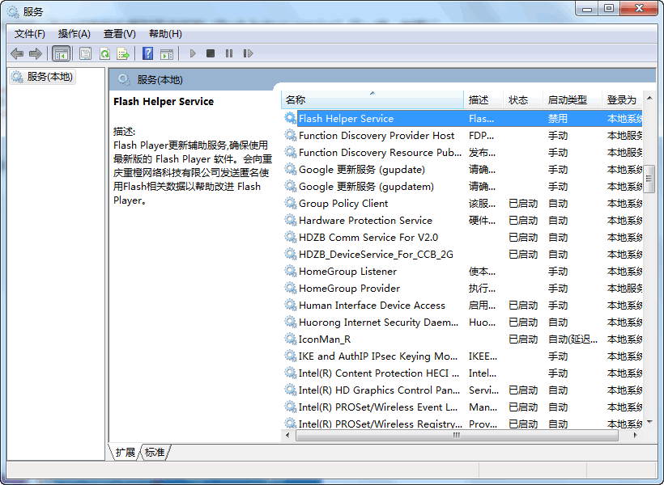Switch to the 标准 tab
The image size is (664, 485).
click(x=155, y=453)
